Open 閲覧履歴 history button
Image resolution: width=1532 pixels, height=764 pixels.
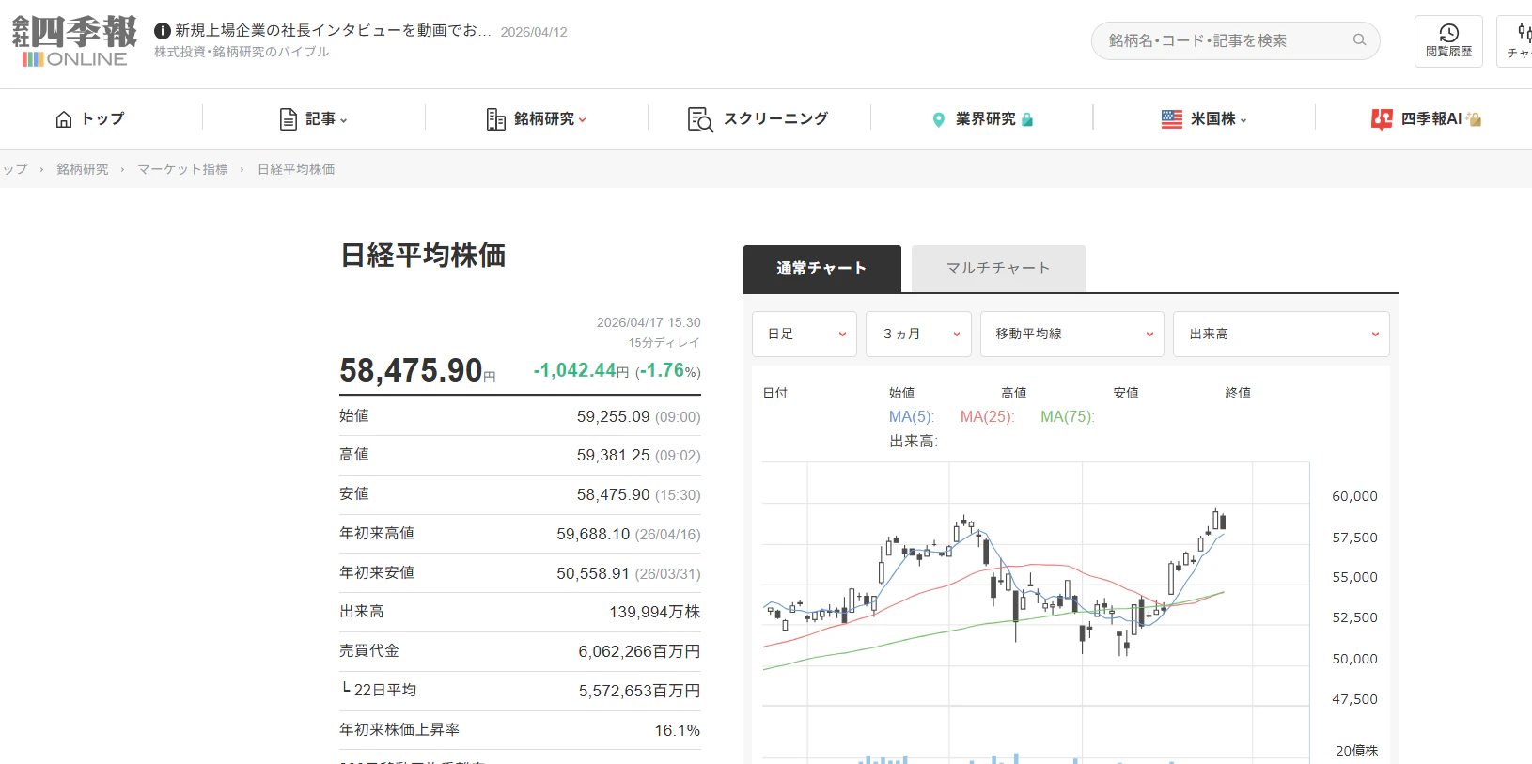(1448, 41)
